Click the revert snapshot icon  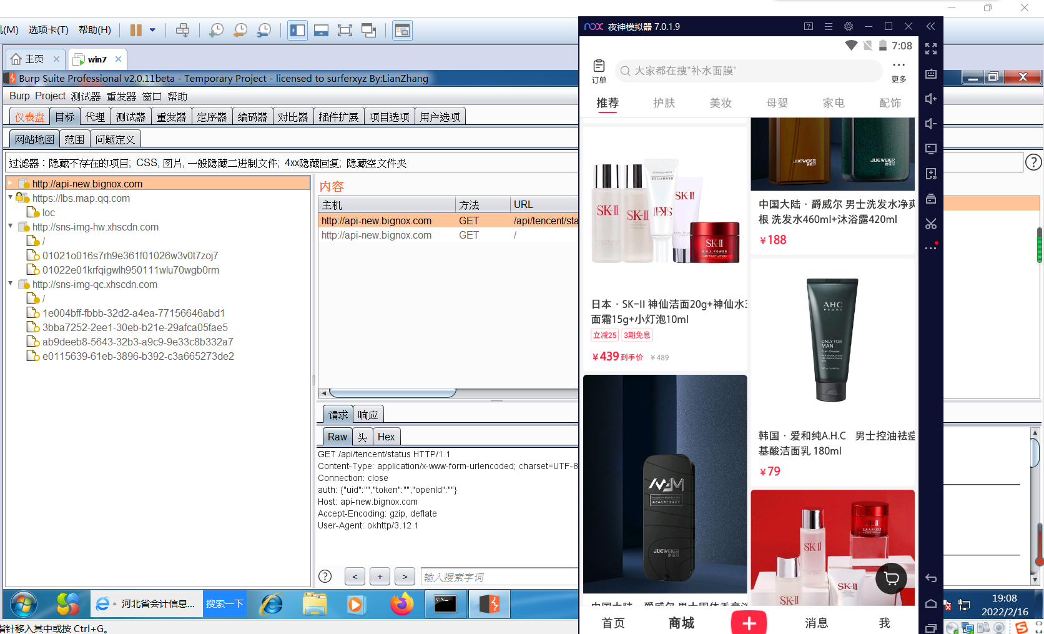click(x=240, y=30)
